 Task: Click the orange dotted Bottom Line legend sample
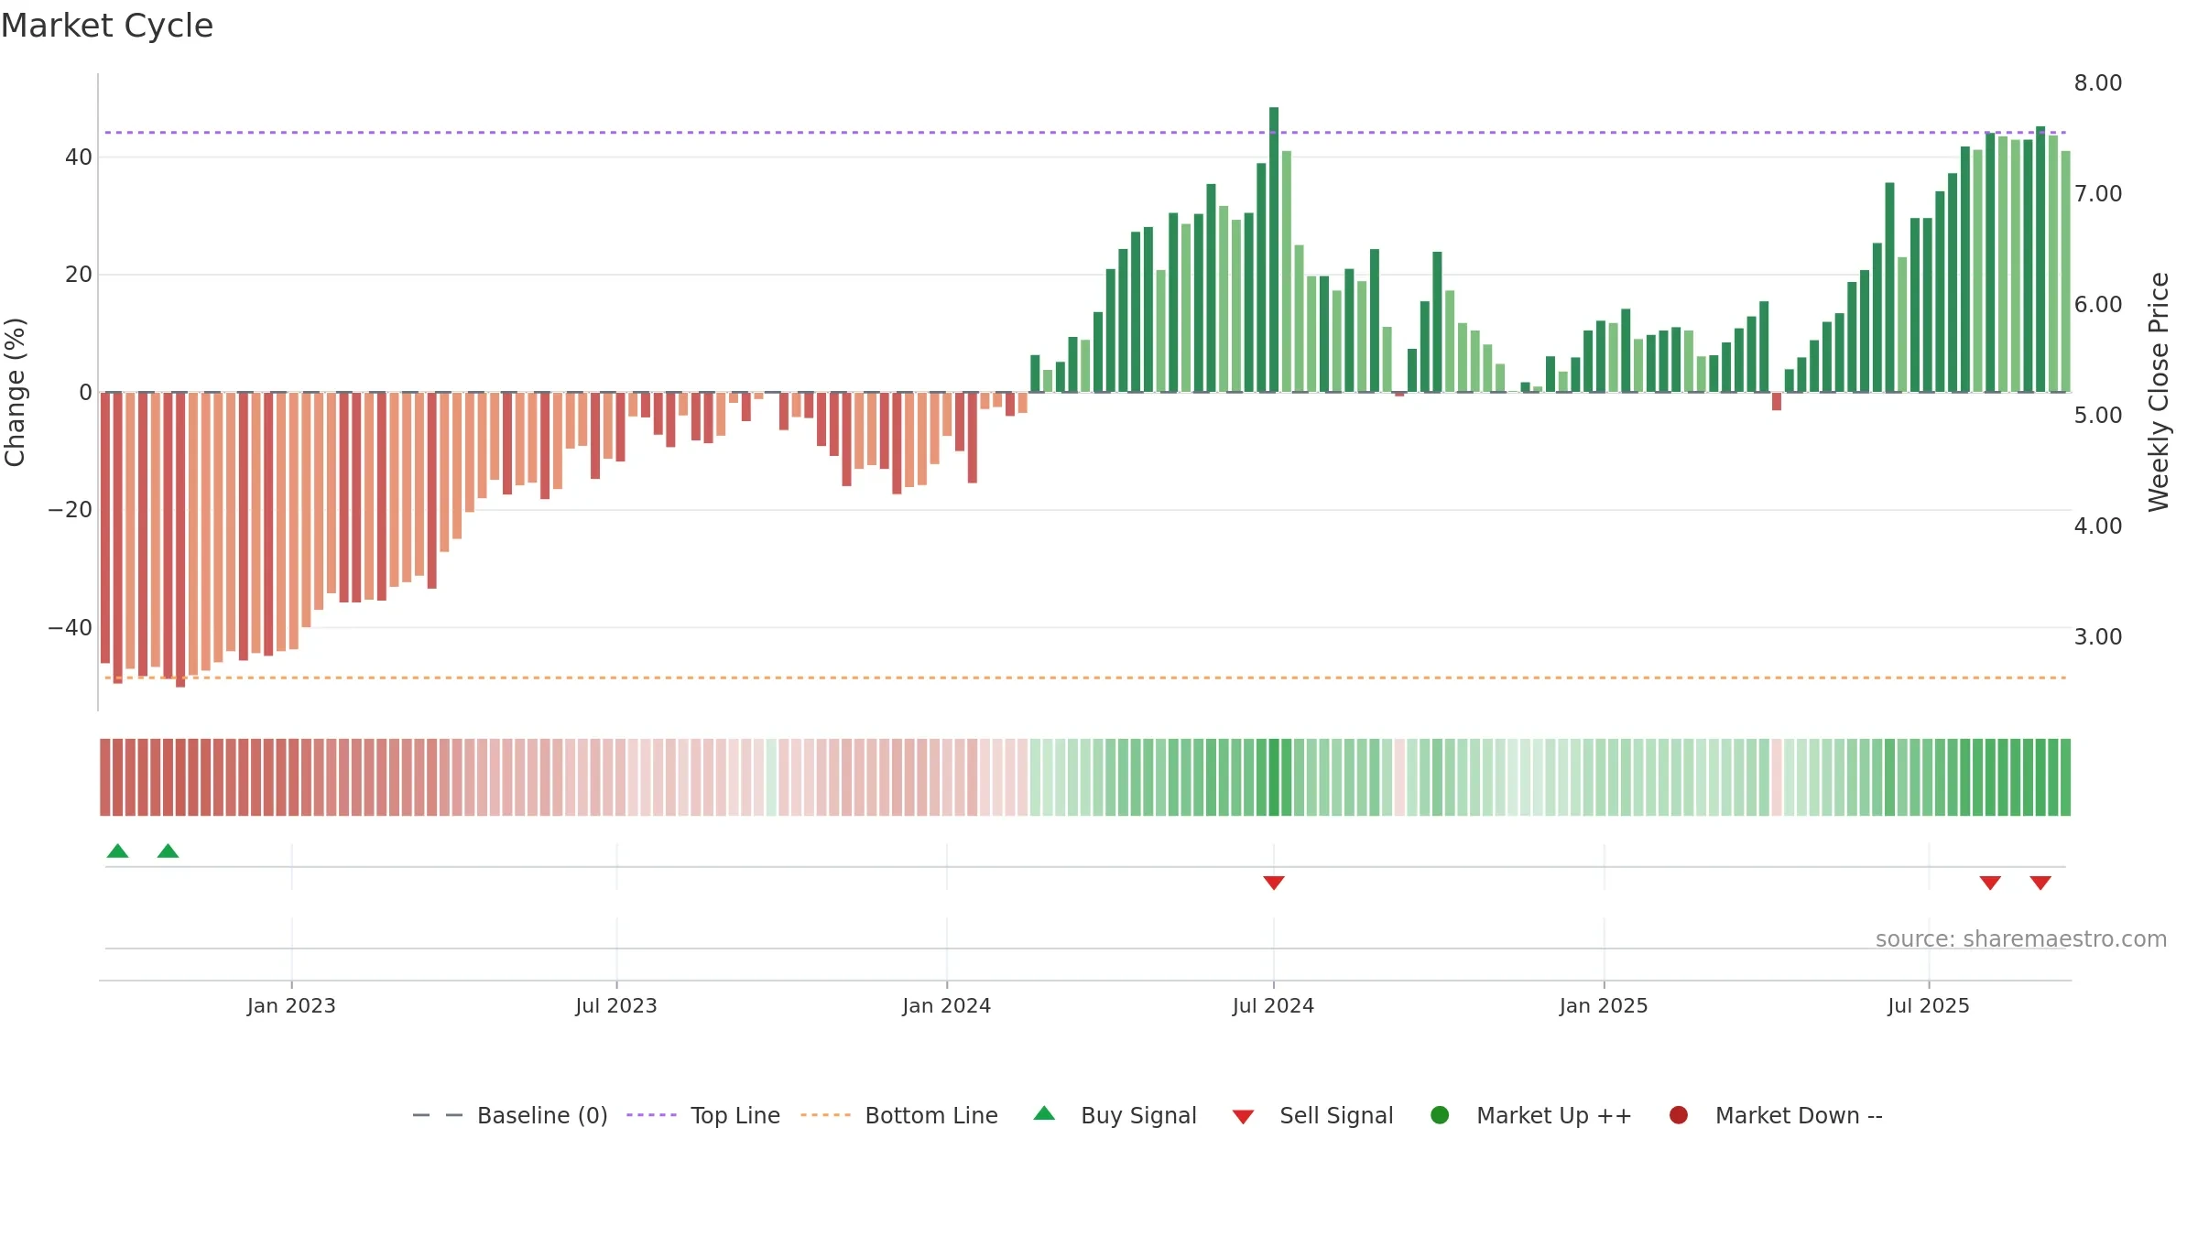825,1115
